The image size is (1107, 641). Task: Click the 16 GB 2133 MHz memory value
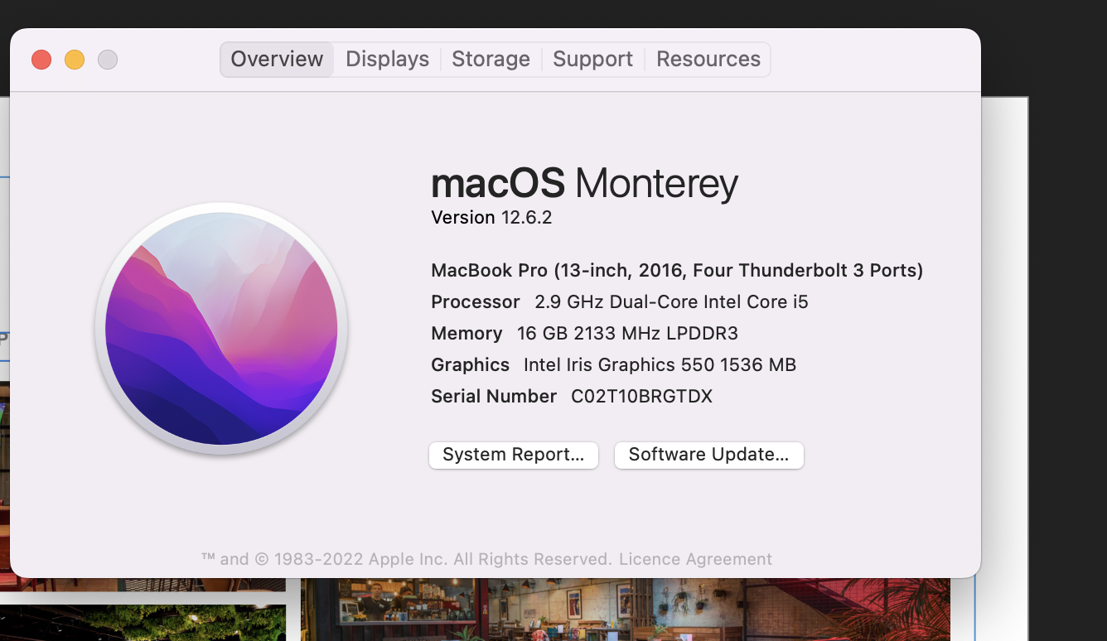(627, 334)
